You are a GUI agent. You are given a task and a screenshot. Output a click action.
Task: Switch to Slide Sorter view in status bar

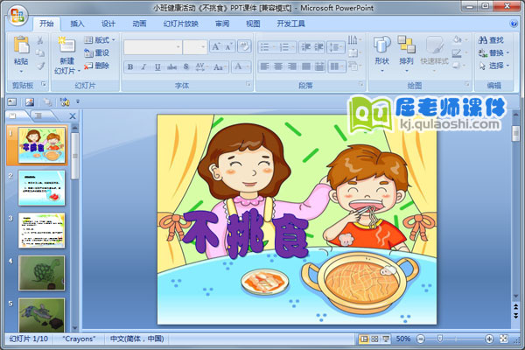click(x=374, y=339)
